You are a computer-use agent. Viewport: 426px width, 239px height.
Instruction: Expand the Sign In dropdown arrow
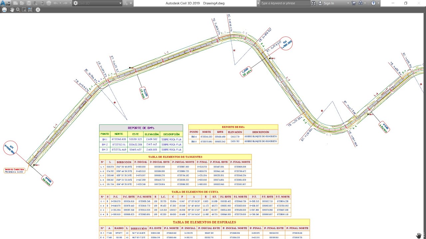(x=348, y=3)
